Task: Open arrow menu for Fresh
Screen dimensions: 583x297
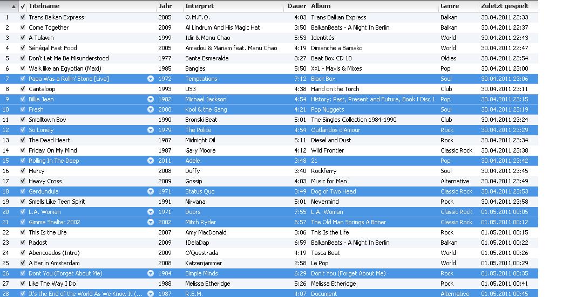Action: tap(151, 109)
